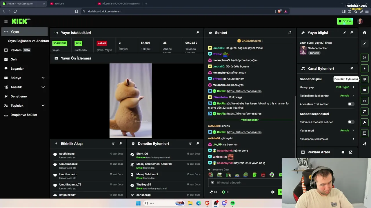Open Droplar ve ödüller page
Screen dimensions: 371x208
pos(24,115)
